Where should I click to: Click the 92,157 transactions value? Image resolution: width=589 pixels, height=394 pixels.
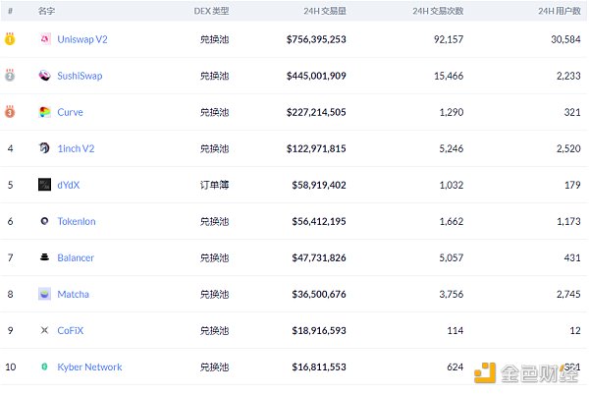449,39
